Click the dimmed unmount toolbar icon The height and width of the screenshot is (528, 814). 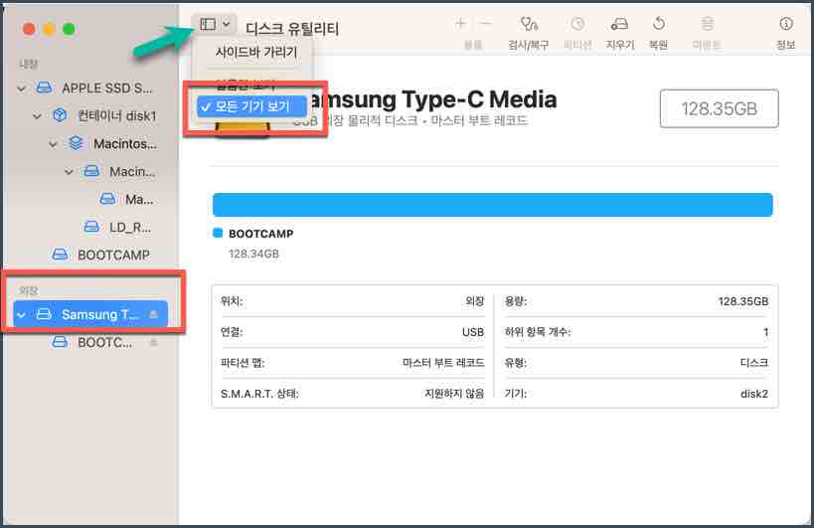707,24
